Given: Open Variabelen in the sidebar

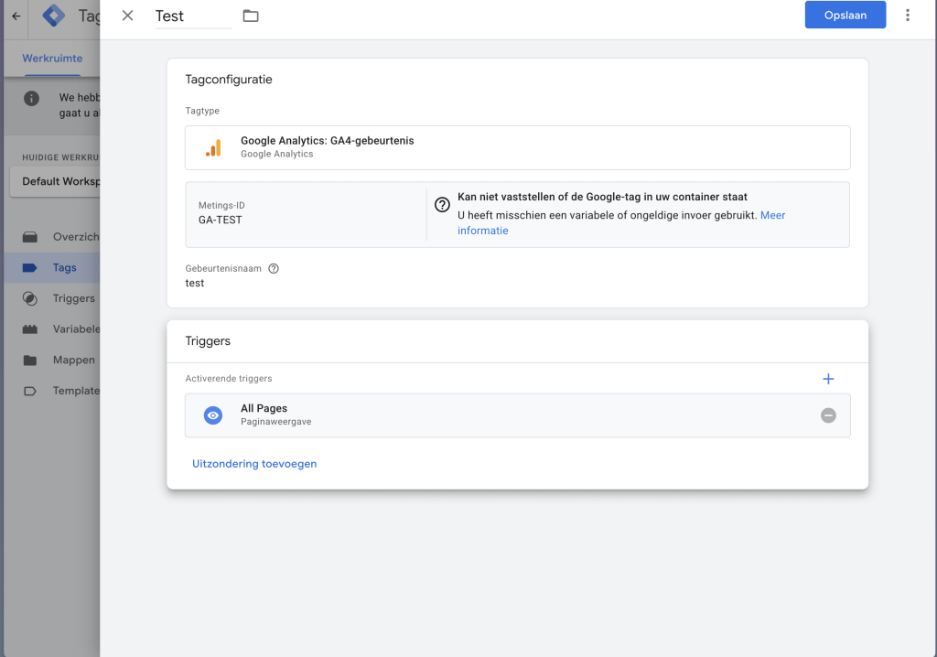Looking at the screenshot, I should coord(52,328).
